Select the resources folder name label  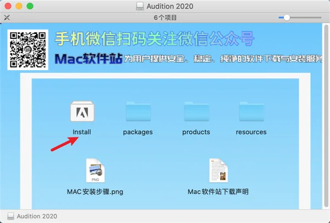coord(251,132)
